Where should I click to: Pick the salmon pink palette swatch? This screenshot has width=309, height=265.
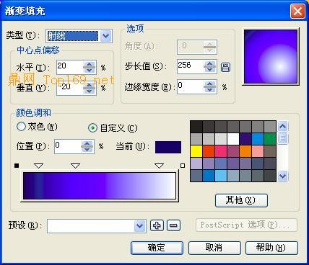[x=258, y=151]
